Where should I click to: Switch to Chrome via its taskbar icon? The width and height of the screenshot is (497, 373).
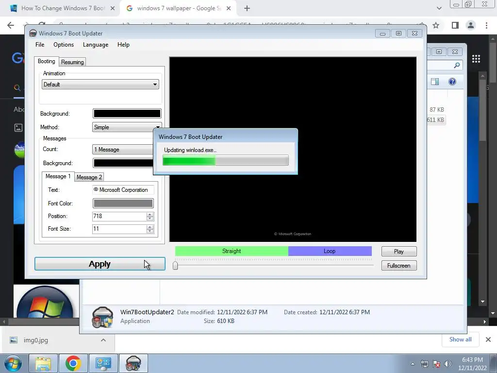coord(73,363)
